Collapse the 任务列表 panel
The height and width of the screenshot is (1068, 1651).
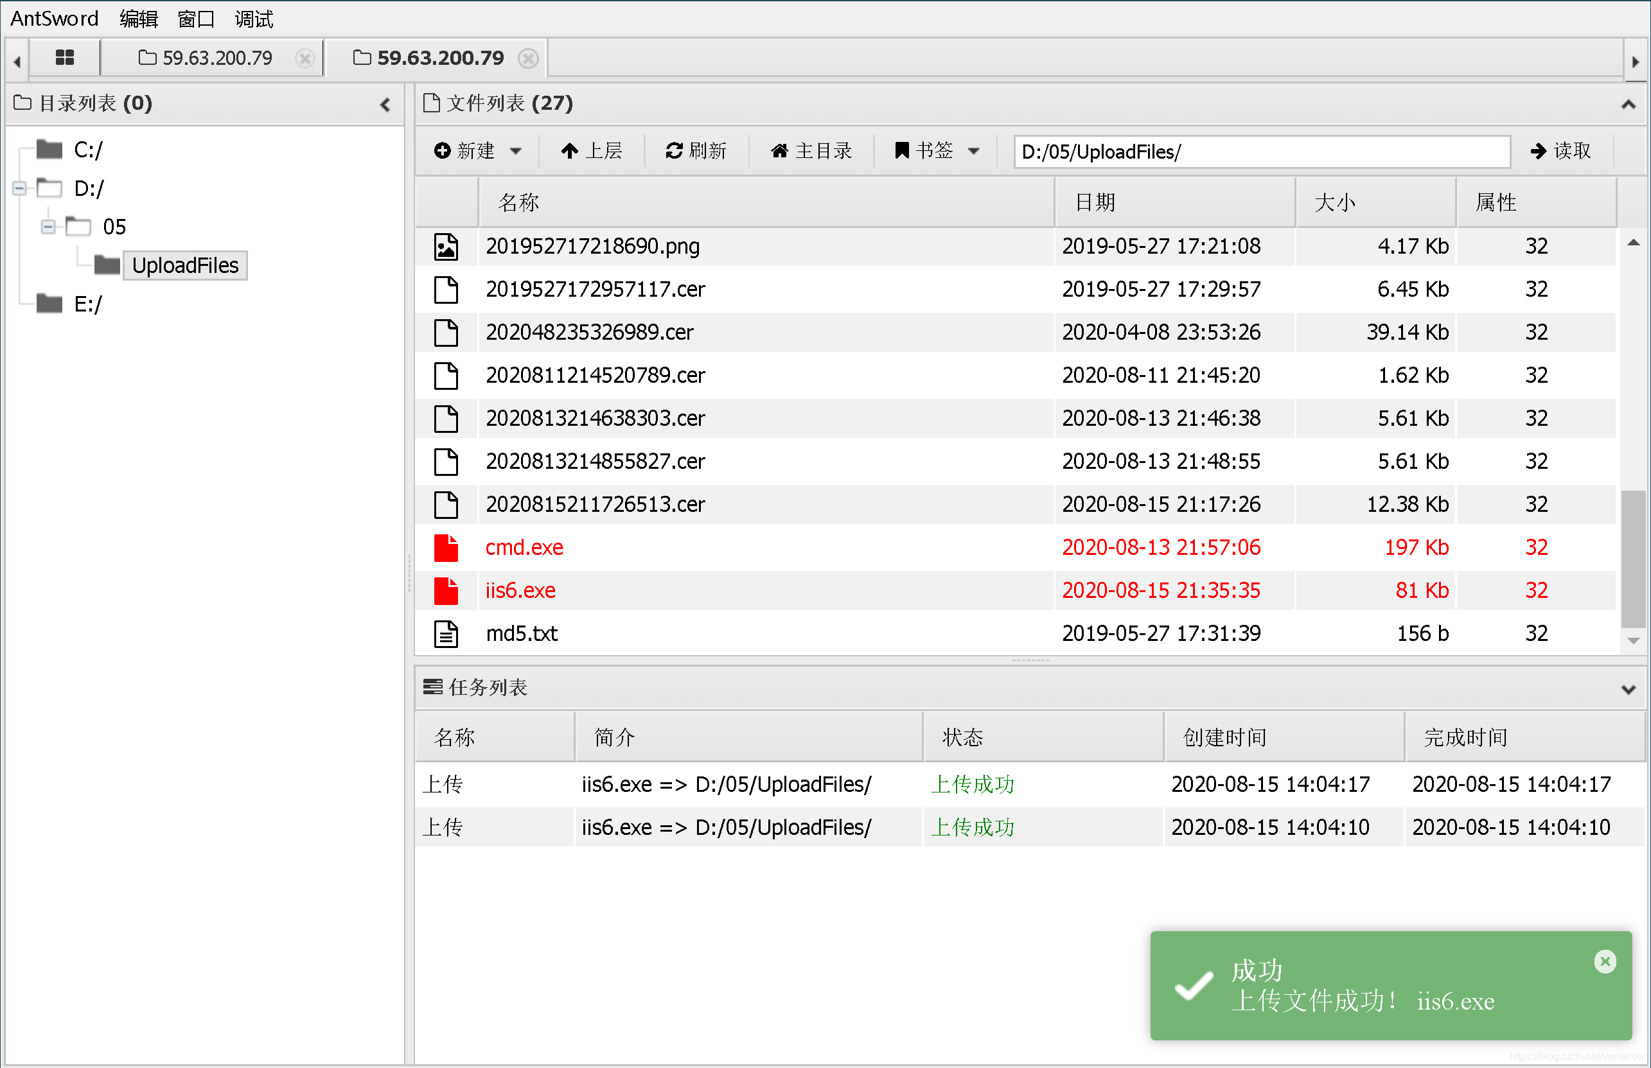(x=1628, y=689)
